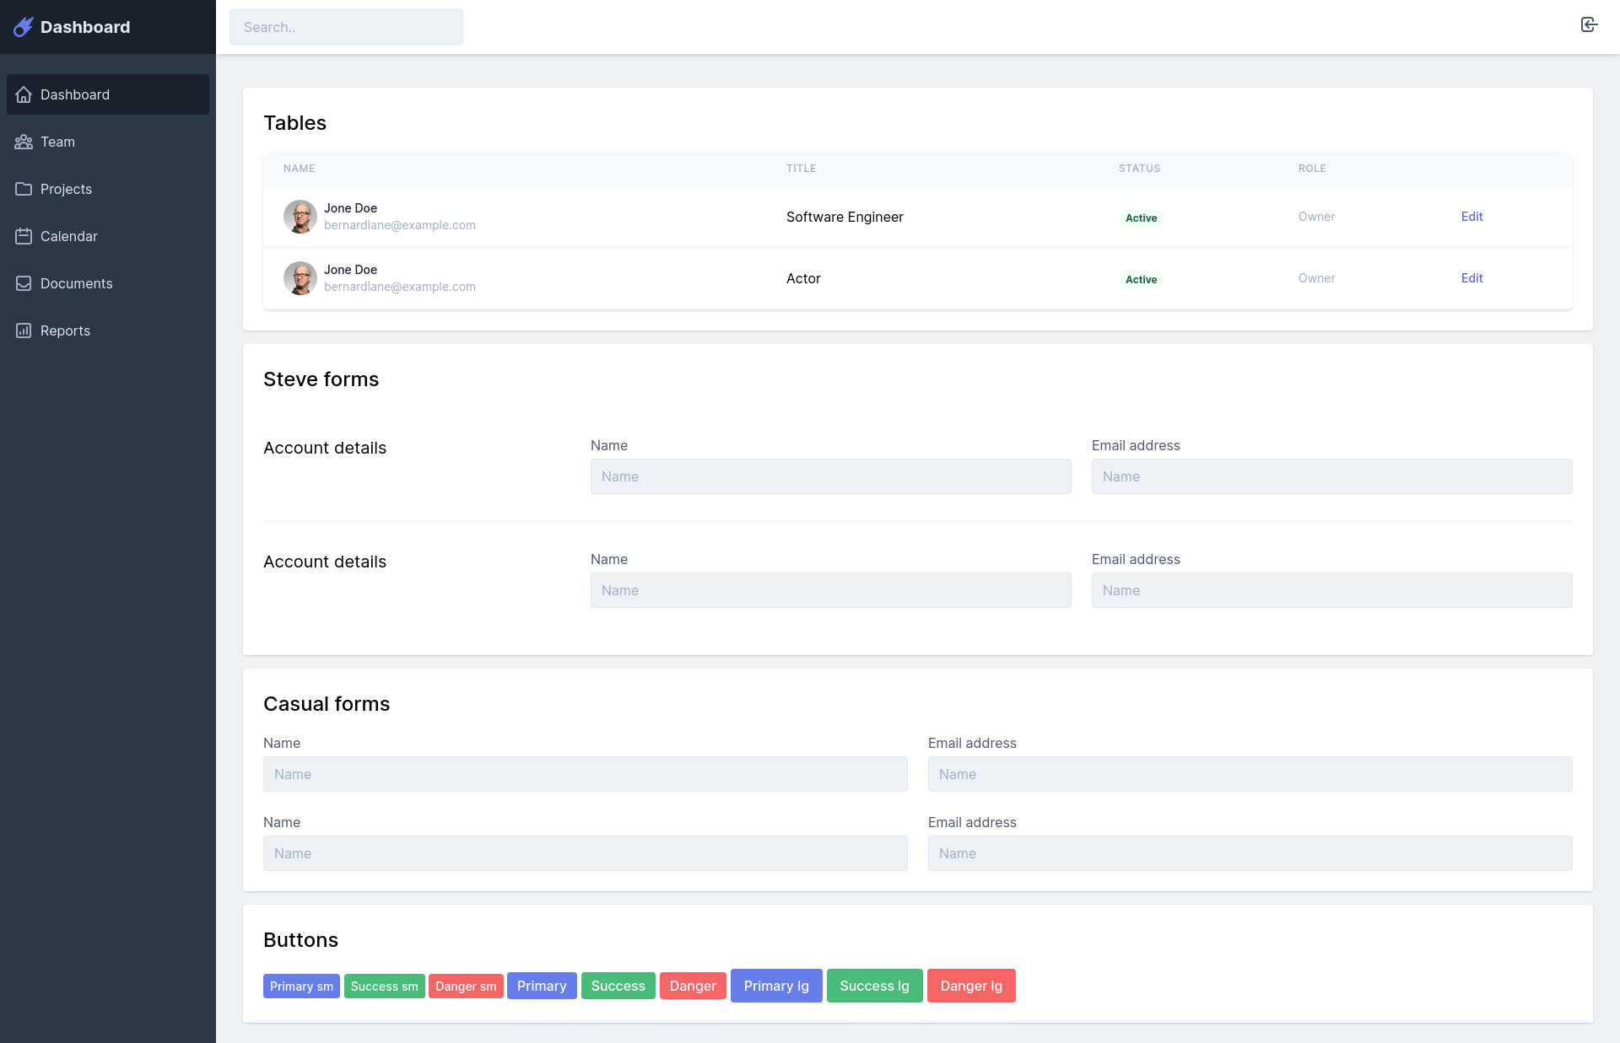The height and width of the screenshot is (1043, 1620).
Task: Click the Calendar icon in the sidebar
Action: 23,236
